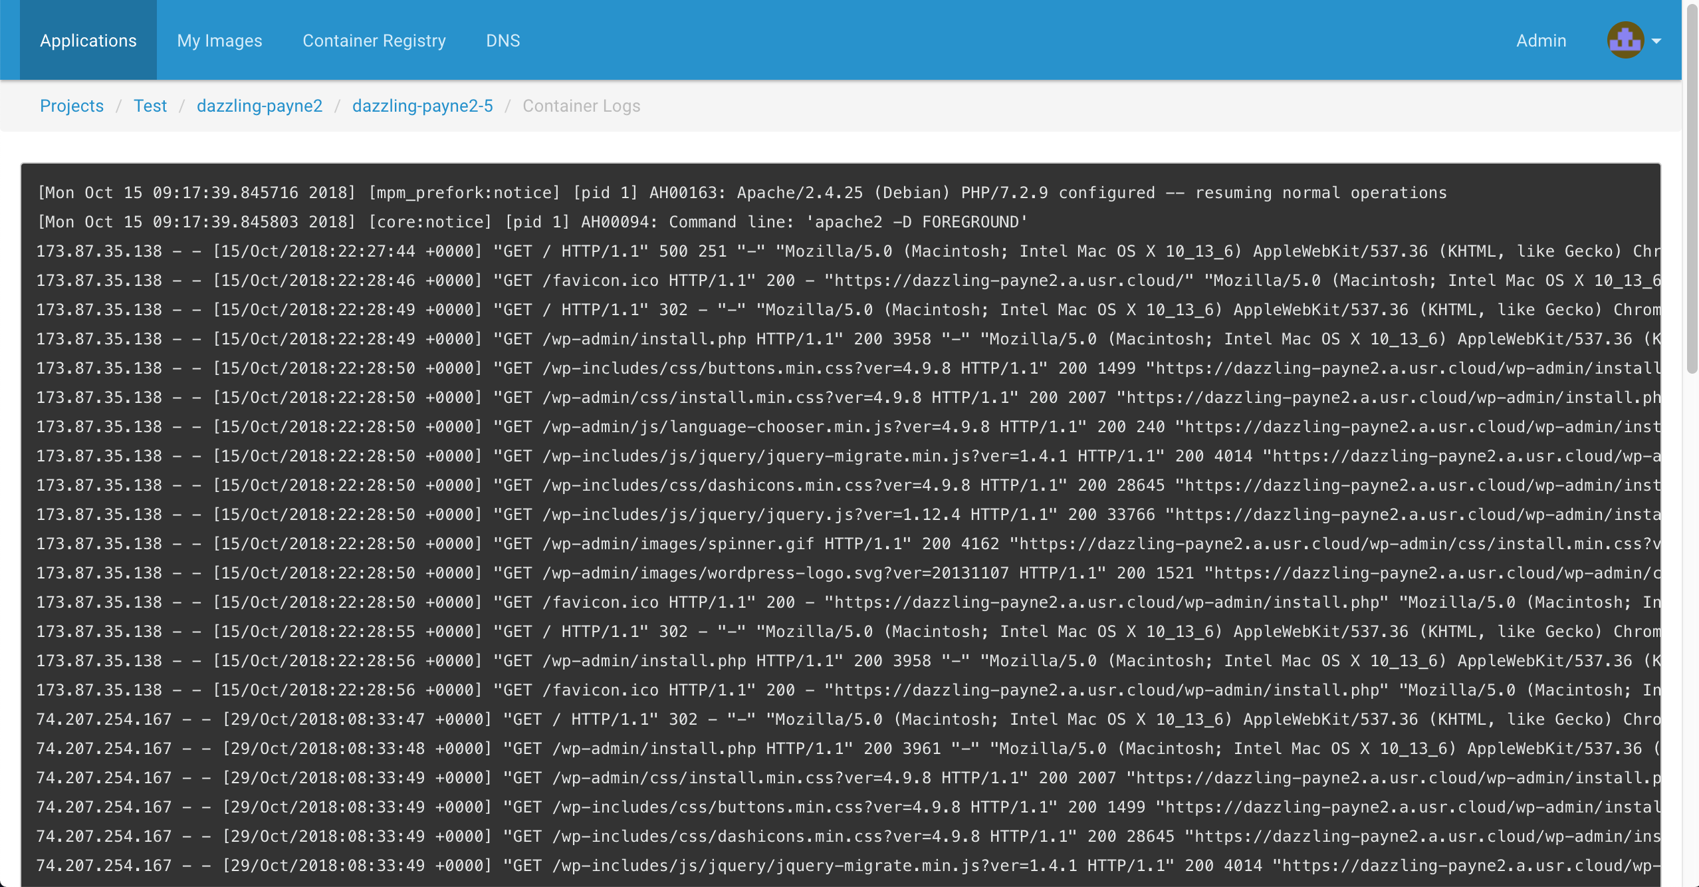Screen dimensions: 1699x887
Task: Select the wordpress-logo.svg log line
Action: (848, 573)
